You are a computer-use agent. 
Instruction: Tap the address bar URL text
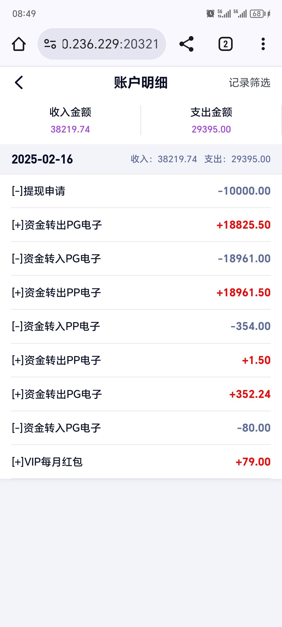click(x=110, y=44)
